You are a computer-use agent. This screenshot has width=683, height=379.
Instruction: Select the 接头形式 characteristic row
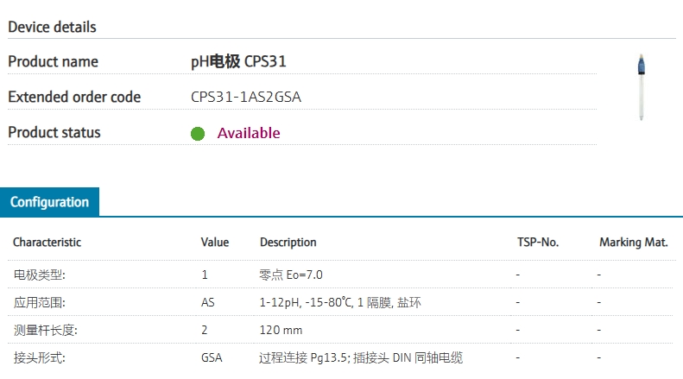pyautogui.click(x=342, y=357)
